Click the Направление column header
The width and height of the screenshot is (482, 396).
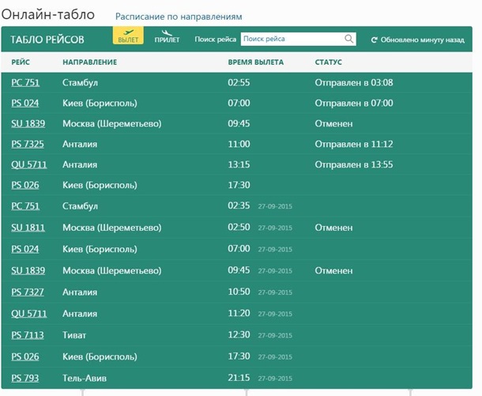pyautogui.click(x=89, y=62)
